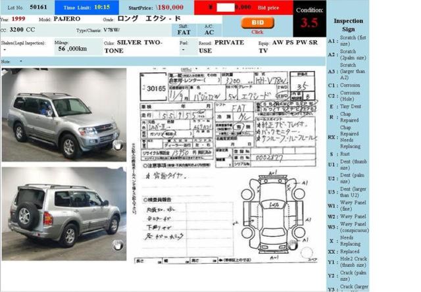Click the red 'Click' link under BID

coord(257,32)
